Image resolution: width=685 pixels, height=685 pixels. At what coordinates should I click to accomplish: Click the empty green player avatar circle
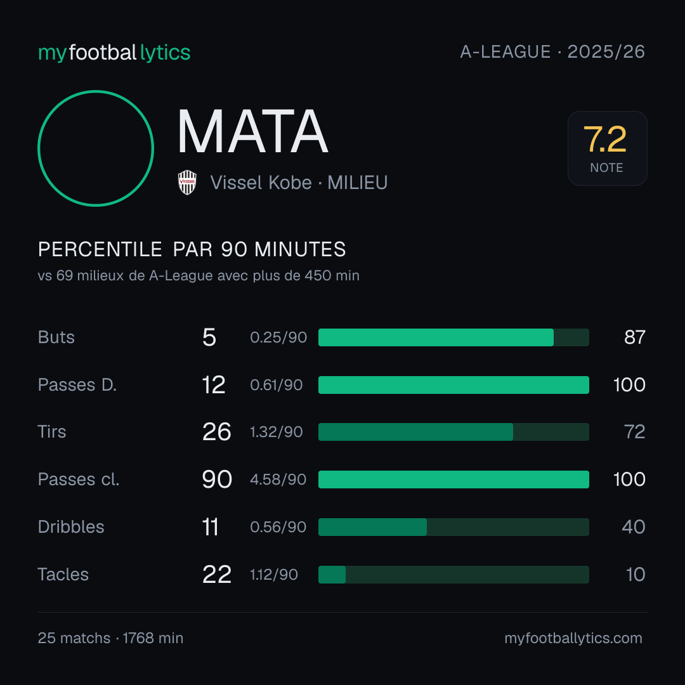96,148
